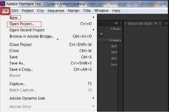Expand the dropdown arrow below 4 Items

click(101, 34)
